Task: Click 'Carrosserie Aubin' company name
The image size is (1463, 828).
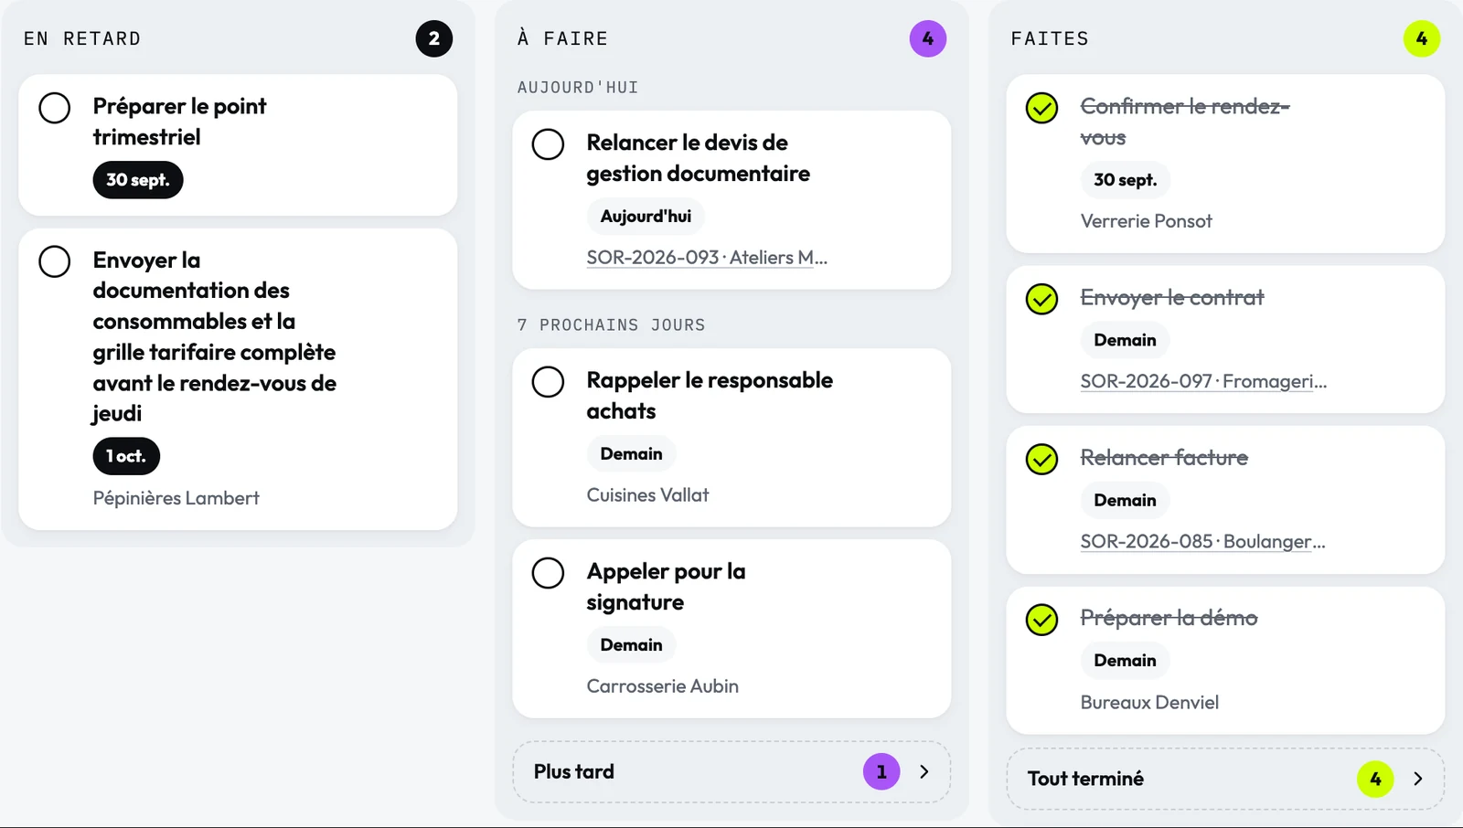Action: [662, 686]
